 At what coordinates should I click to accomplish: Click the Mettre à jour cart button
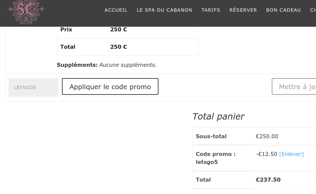pyautogui.click(x=294, y=86)
